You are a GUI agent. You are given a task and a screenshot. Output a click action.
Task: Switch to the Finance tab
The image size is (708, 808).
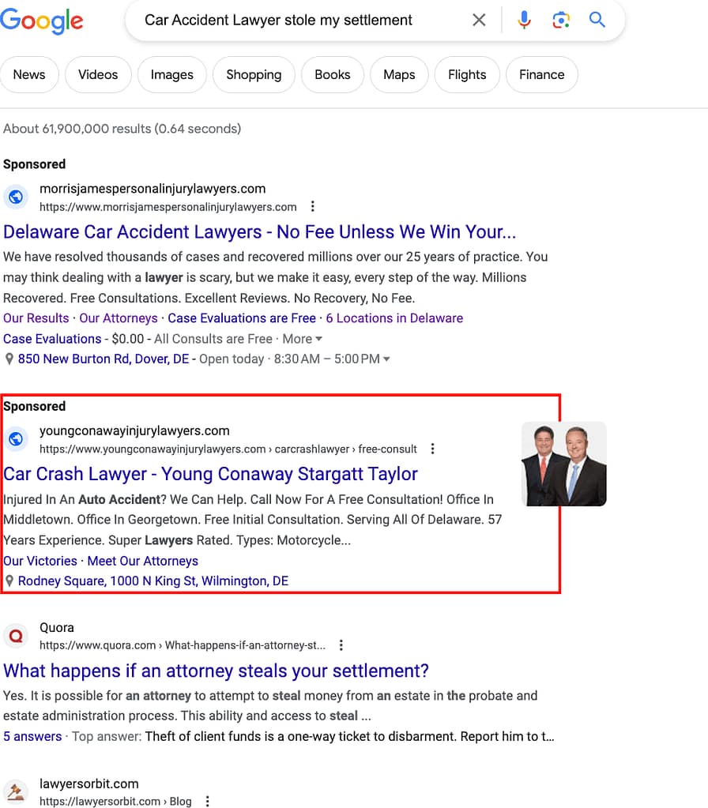tap(542, 75)
